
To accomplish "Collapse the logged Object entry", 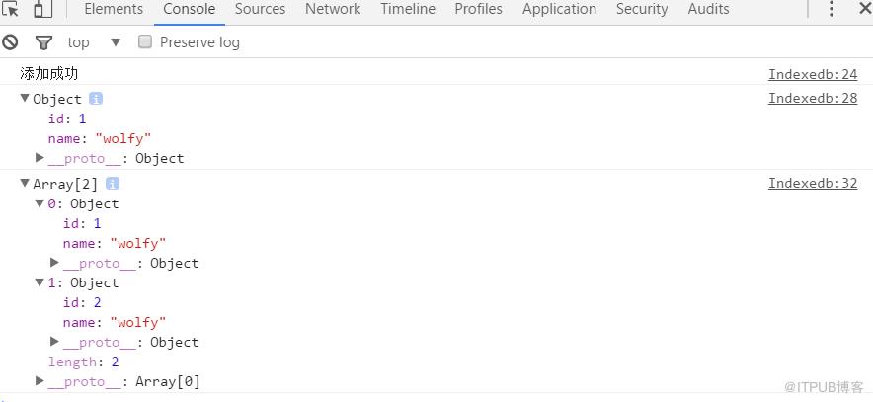I will [x=24, y=98].
